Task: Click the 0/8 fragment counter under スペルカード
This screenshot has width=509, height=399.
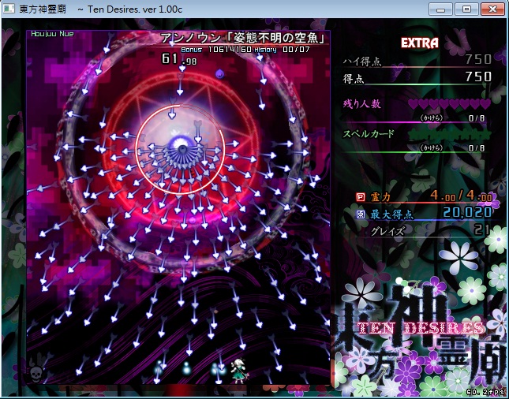Action: click(477, 148)
